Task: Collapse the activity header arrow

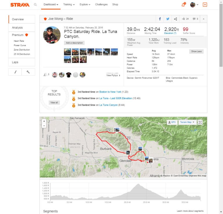Action: (x=203, y=19)
